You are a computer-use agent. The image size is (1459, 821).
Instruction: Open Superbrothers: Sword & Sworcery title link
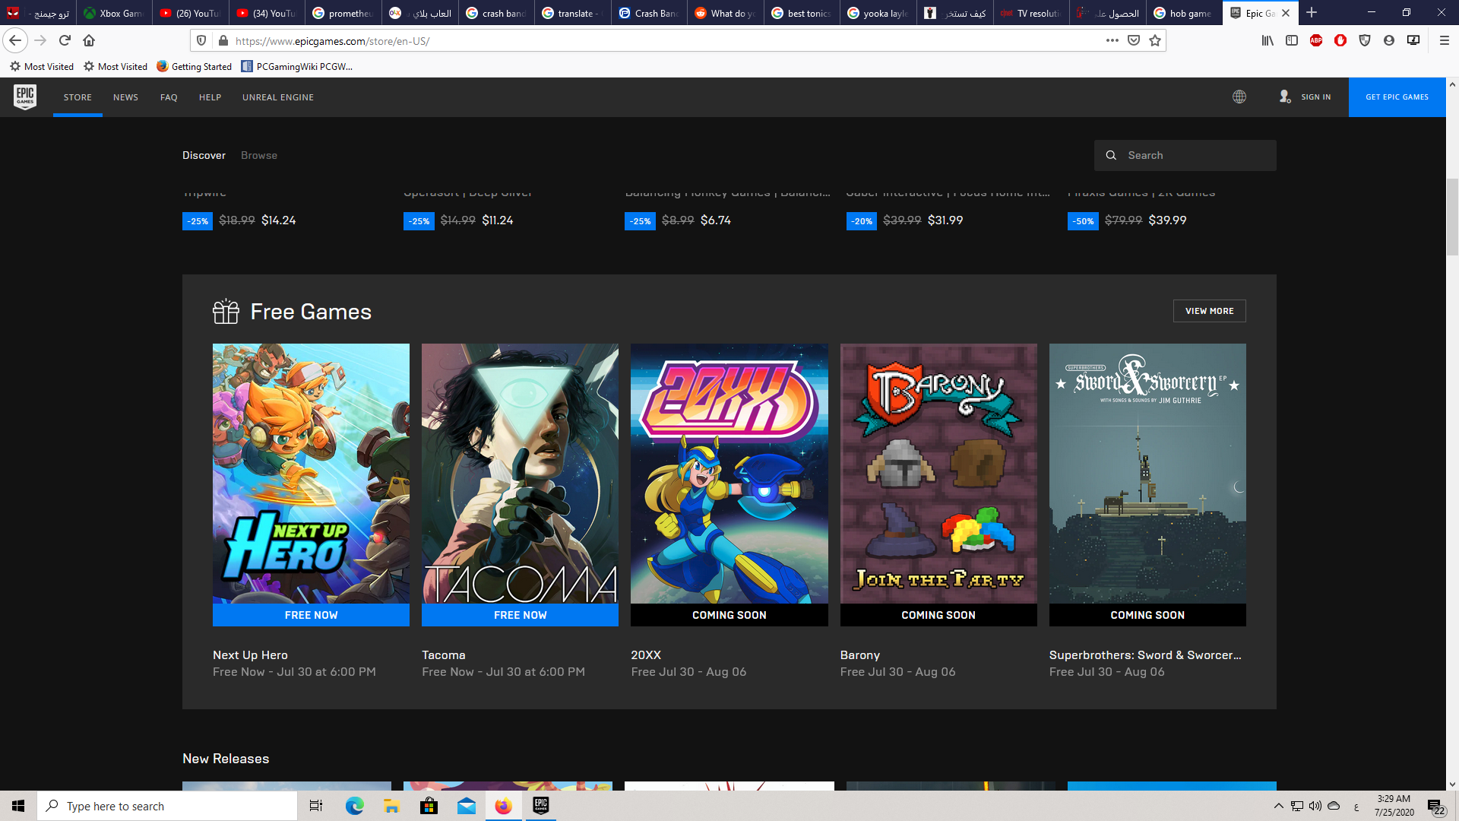coord(1145,655)
